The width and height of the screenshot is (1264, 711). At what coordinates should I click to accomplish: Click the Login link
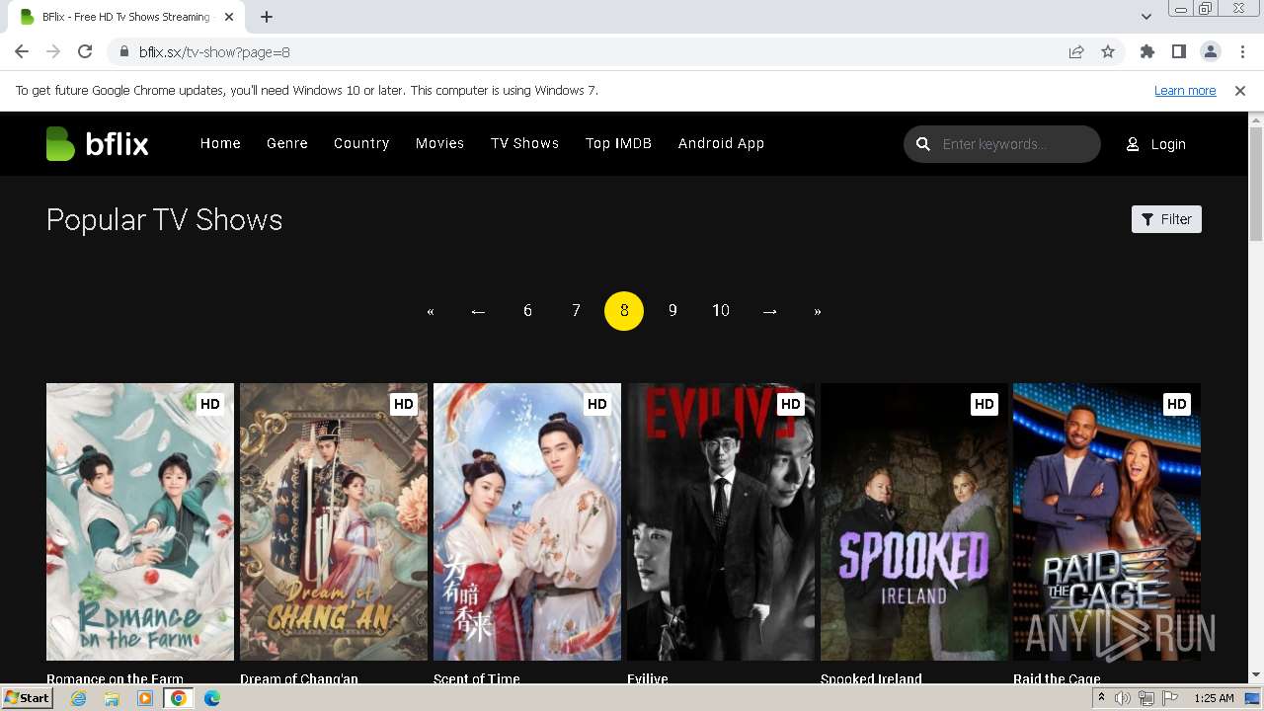[1168, 144]
